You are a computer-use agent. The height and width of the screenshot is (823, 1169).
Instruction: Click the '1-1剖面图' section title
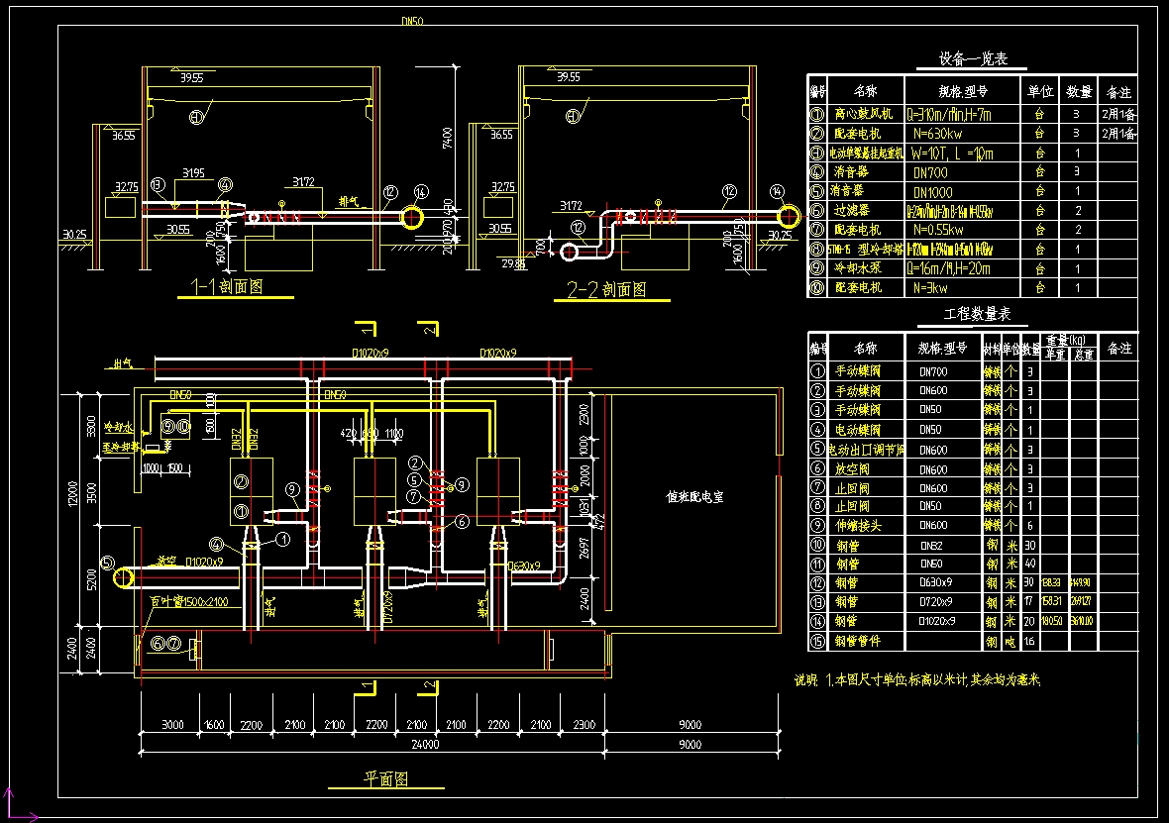click(x=228, y=288)
